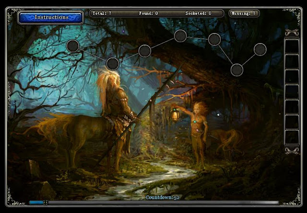Click the 'Found: 0' counter
The image size is (307, 213).
tap(148, 13)
